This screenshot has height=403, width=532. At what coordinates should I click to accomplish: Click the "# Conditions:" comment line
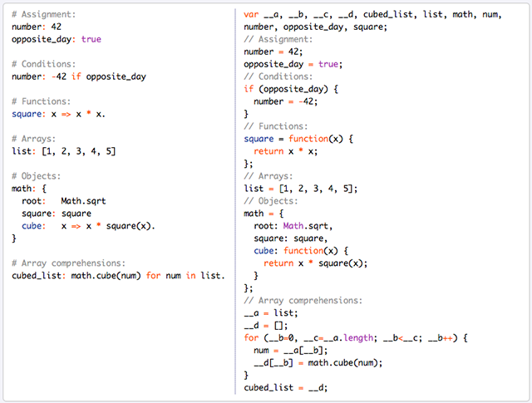point(43,64)
